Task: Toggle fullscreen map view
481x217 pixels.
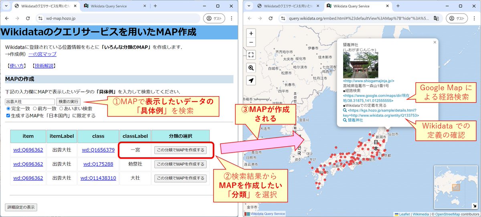Action: 251,55
